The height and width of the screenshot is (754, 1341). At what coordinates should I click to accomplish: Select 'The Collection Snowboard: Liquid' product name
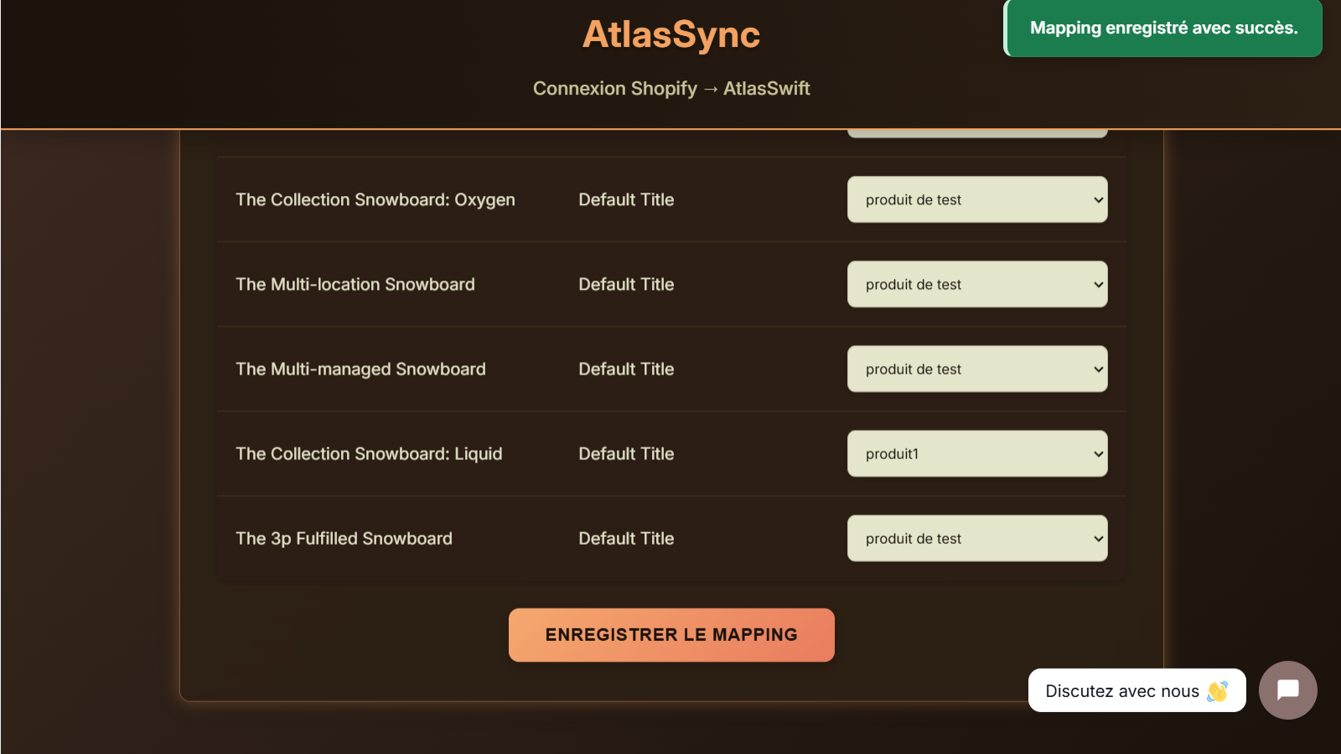point(369,453)
